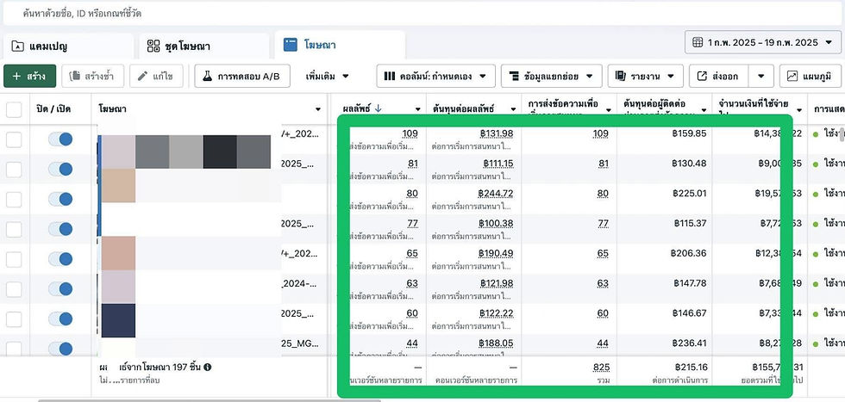Click the breakdown icon beside ข้อมูลแยกย่อย
This screenshot has height=402, width=845.
pos(514,76)
